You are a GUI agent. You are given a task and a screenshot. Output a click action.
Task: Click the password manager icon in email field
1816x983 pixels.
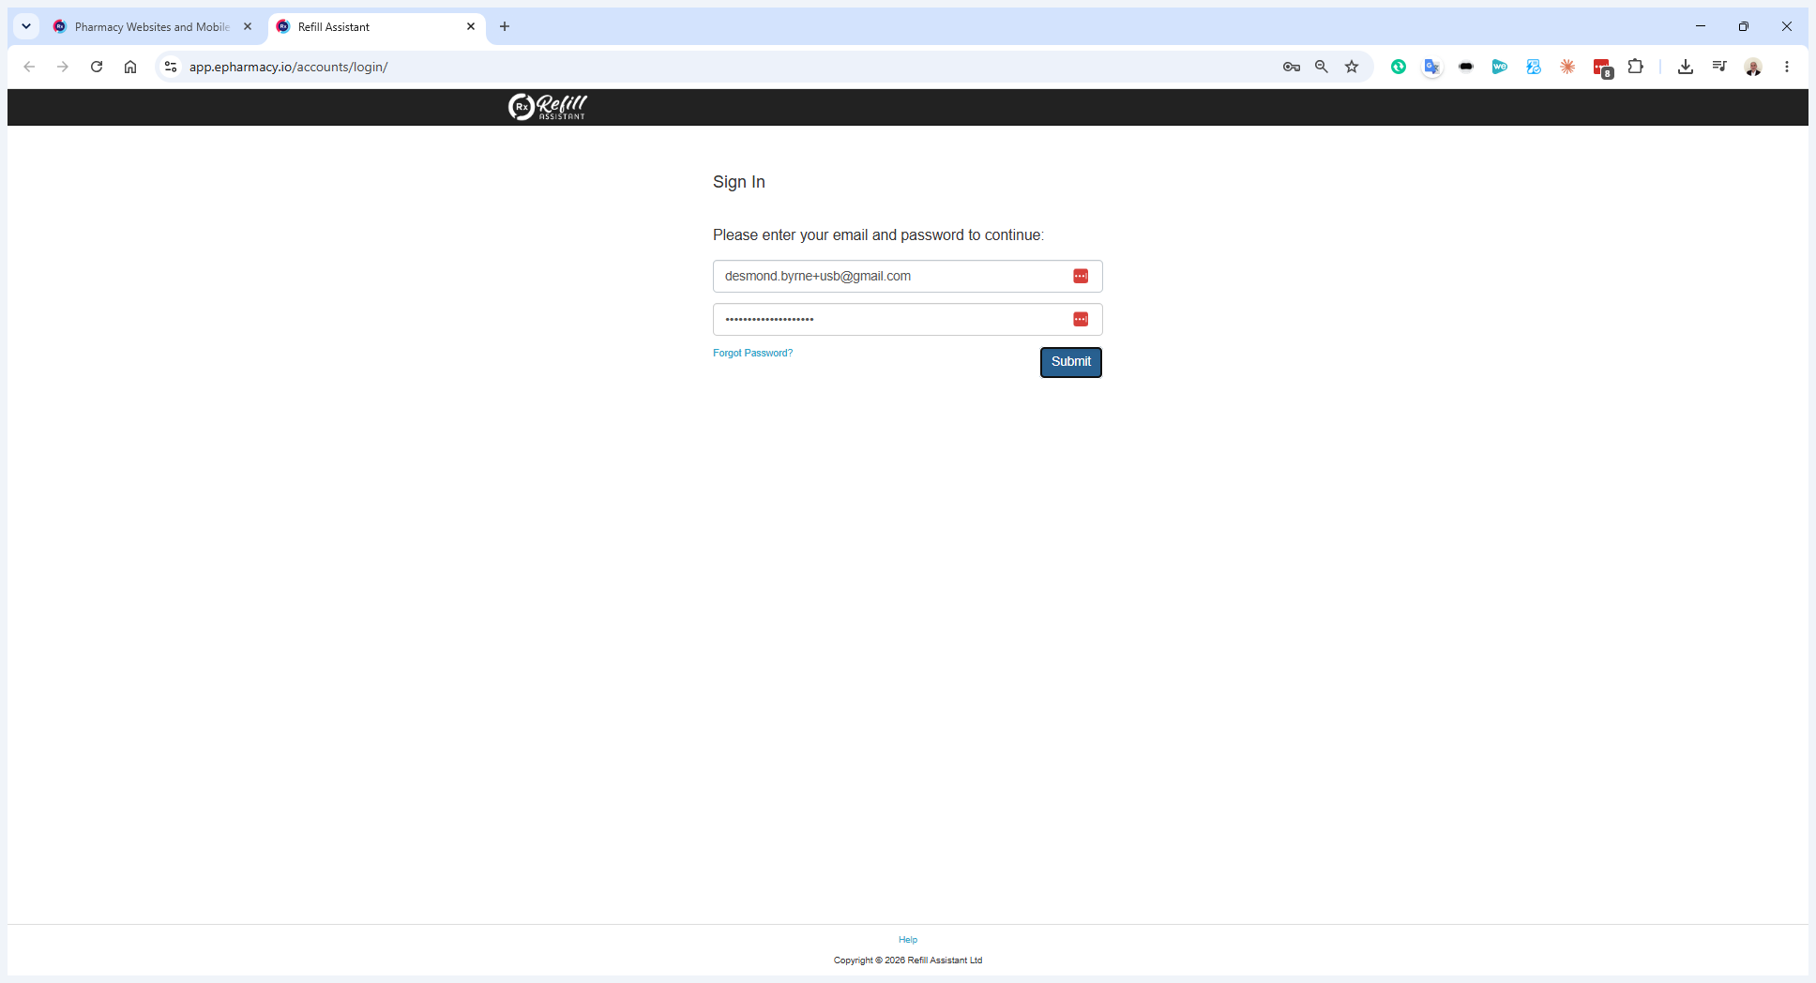[1081, 276]
